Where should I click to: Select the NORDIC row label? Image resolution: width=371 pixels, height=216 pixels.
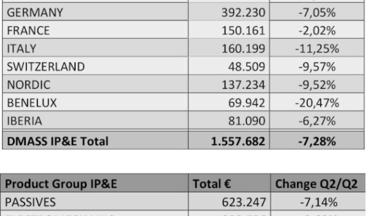29,84
